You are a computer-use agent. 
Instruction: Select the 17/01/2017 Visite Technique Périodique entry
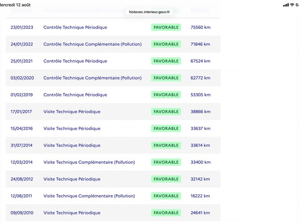click(x=113, y=112)
